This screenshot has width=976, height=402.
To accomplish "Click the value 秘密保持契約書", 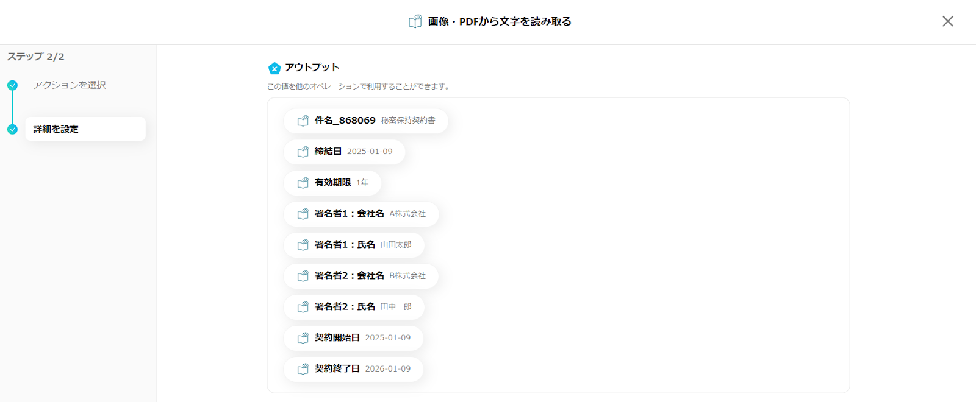I will pyautogui.click(x=408, y=121).
